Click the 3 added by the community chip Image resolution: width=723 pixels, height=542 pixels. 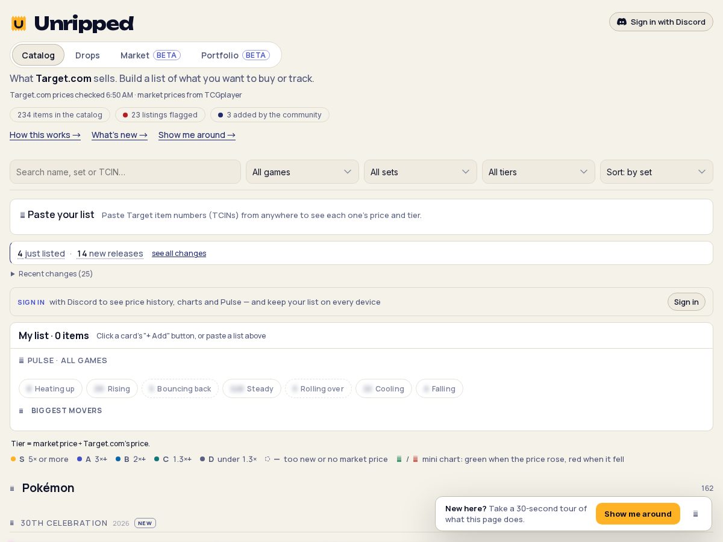click(270, 114)
